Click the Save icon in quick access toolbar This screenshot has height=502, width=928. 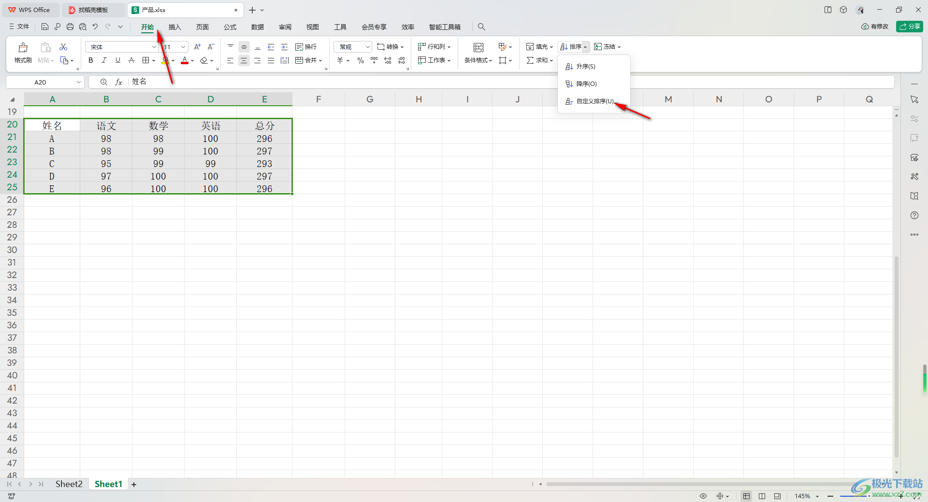(x=45, y=27)
